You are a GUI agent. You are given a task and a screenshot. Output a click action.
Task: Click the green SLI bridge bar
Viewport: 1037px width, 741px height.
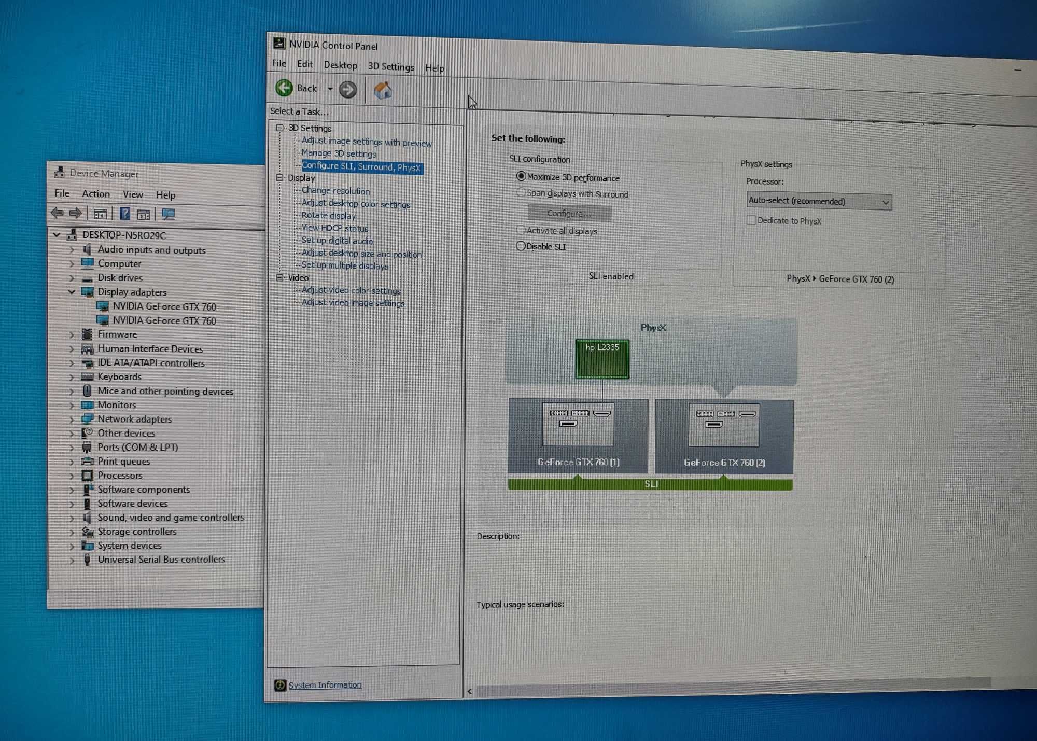coord(650,484)
